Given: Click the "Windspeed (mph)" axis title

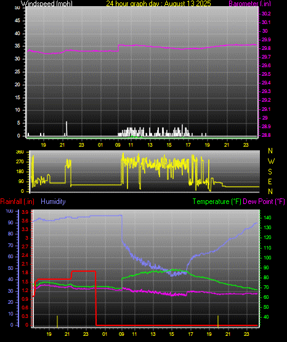Looking at the screenshot, I should coord(47,4).
